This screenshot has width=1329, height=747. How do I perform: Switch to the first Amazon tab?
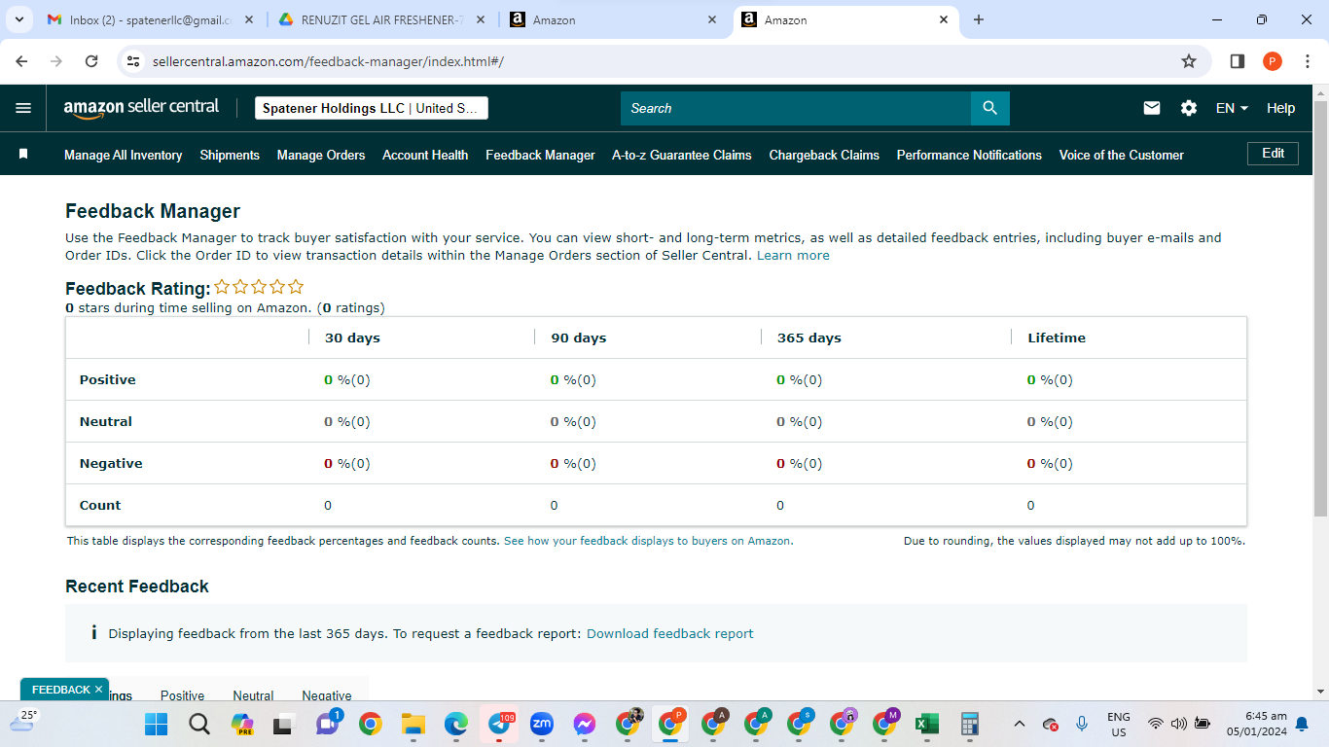pos(615,19)
